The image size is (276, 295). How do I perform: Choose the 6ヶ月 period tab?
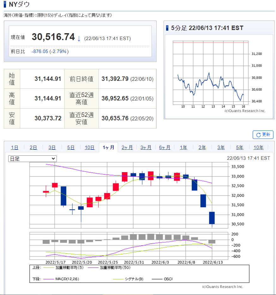point(165,147)
